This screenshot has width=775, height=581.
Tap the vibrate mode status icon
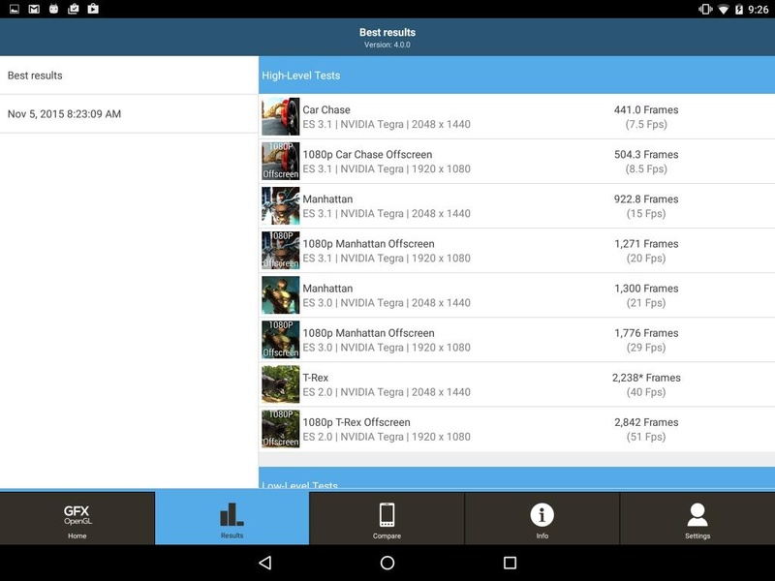[705, 9]
